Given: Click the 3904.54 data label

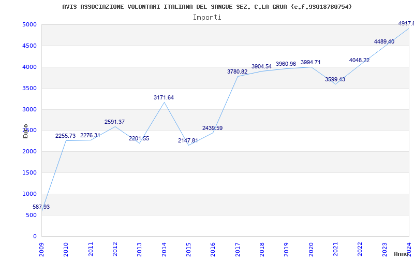Looking at the screenshot, I should [x=262, y=66].
